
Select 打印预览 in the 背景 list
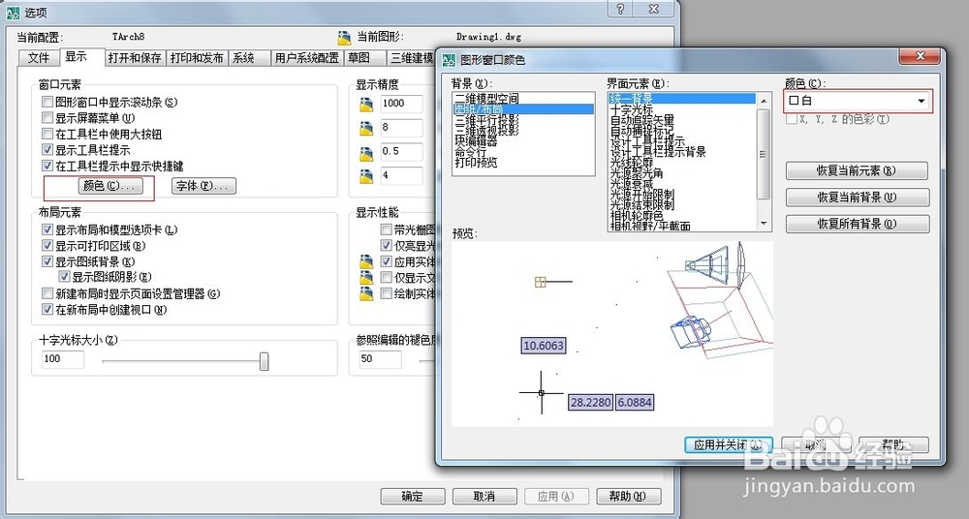click(x=476, y=163)
